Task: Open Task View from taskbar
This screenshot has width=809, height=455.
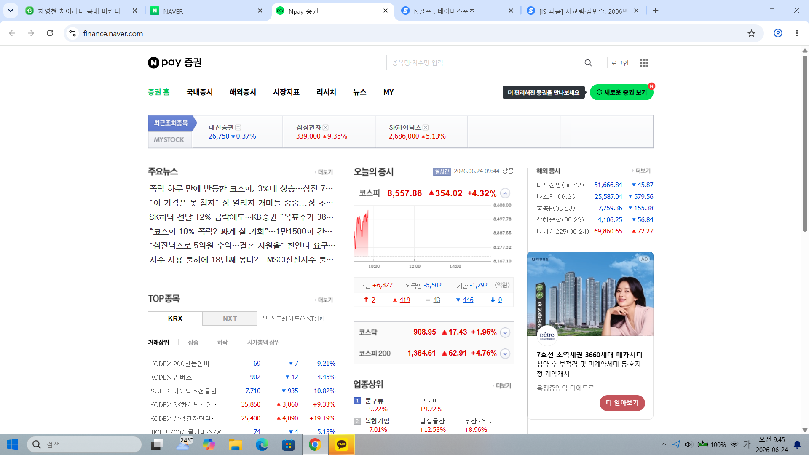Action: [157, 444]
